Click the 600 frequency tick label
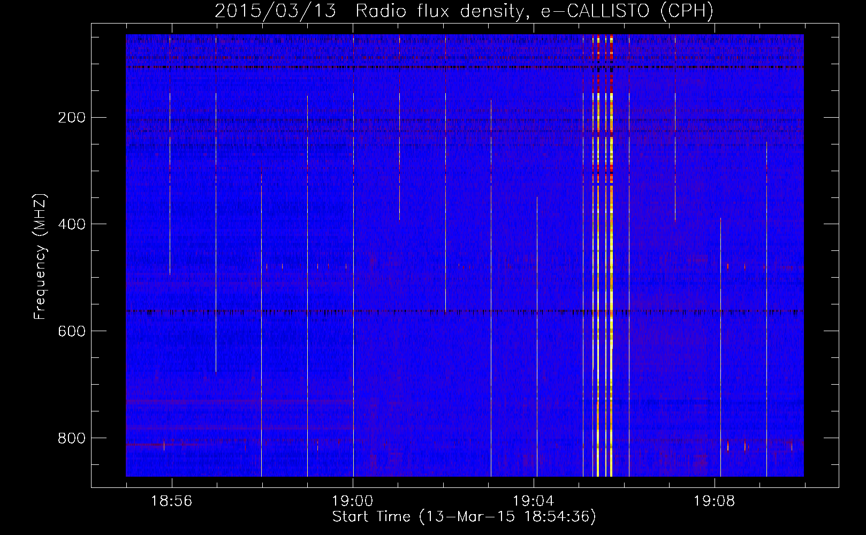 pyautogui.click(x=72, y=331)
